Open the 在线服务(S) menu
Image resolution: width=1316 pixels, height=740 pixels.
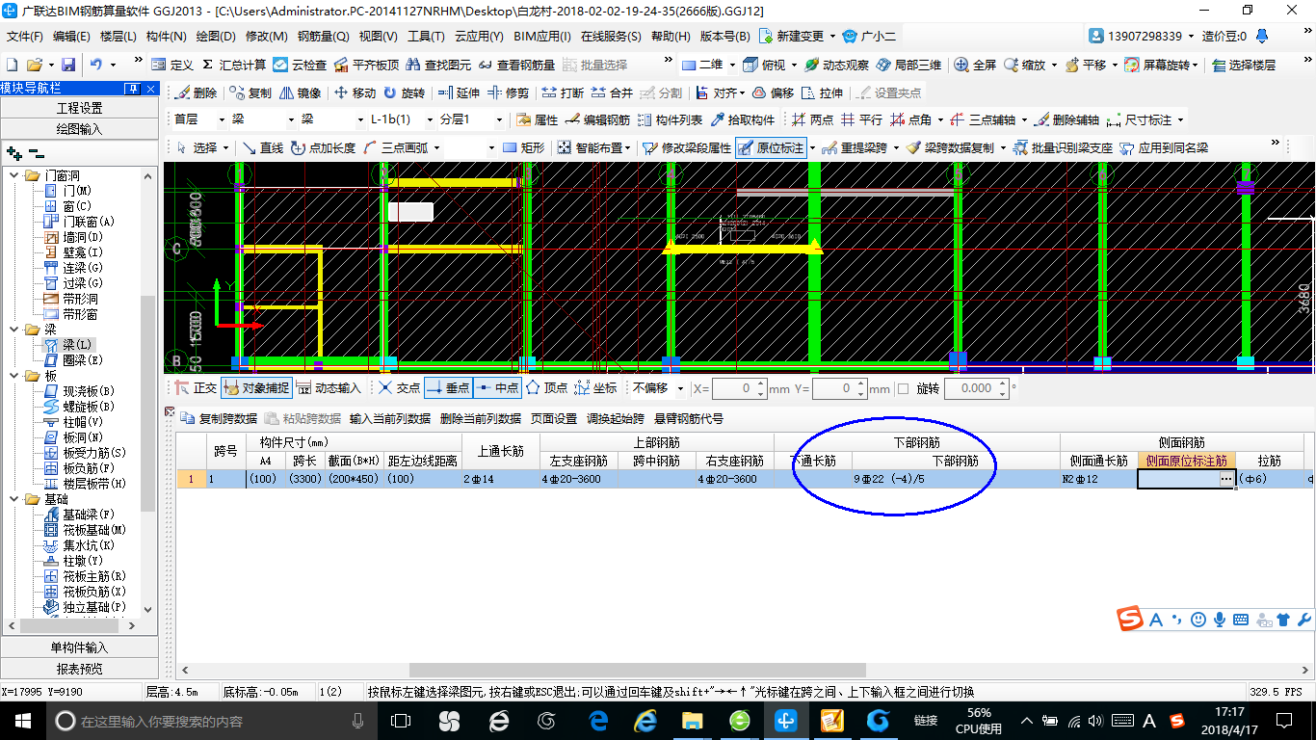coord(611,37)
